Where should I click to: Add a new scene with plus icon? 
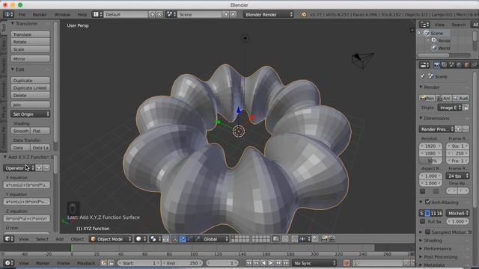click(226, 14)
